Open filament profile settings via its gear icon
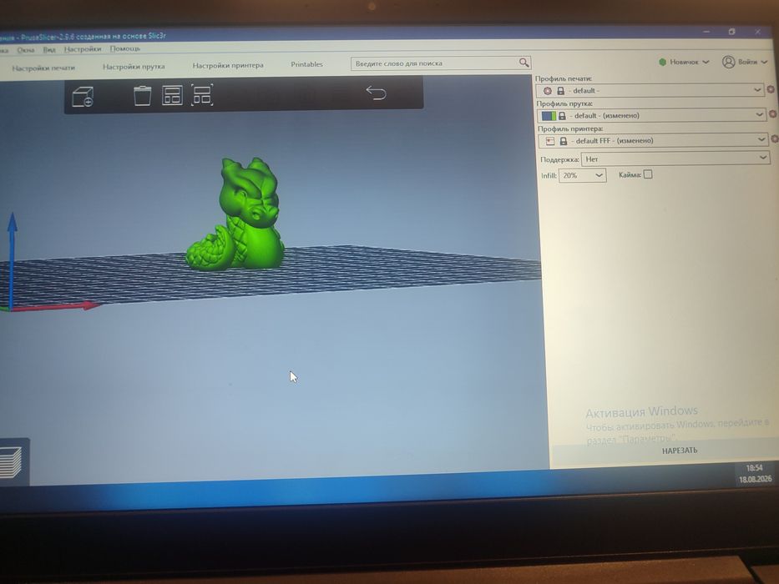779x584 pixels. coord(772,113)
